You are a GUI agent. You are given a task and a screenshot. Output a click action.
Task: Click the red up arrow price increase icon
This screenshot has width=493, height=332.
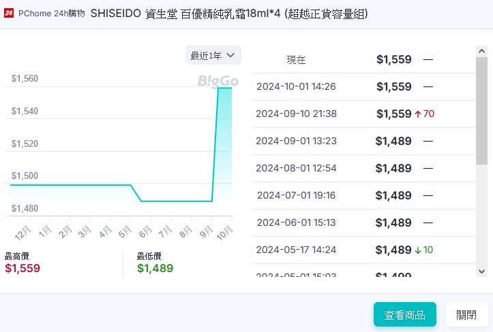point(417,114)
